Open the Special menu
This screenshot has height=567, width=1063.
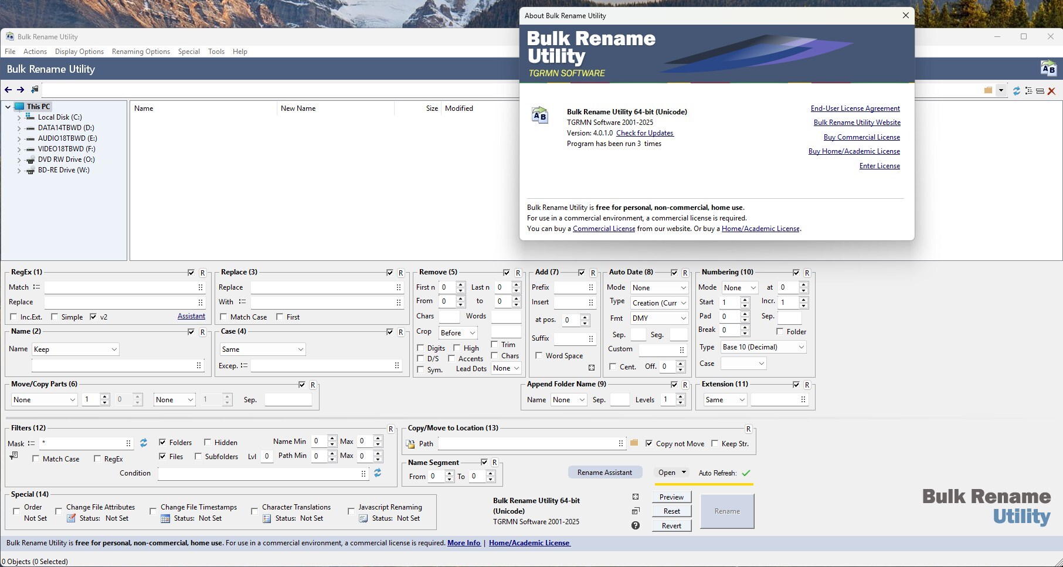tap(189, 52)
